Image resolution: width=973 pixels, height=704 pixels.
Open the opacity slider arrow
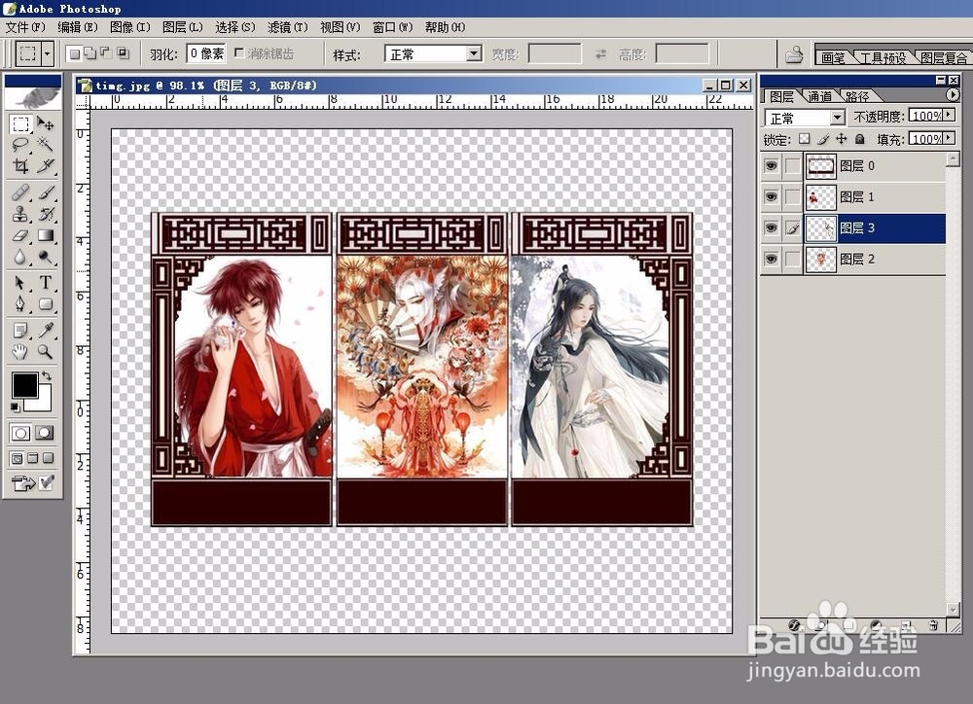coord(949,115)
